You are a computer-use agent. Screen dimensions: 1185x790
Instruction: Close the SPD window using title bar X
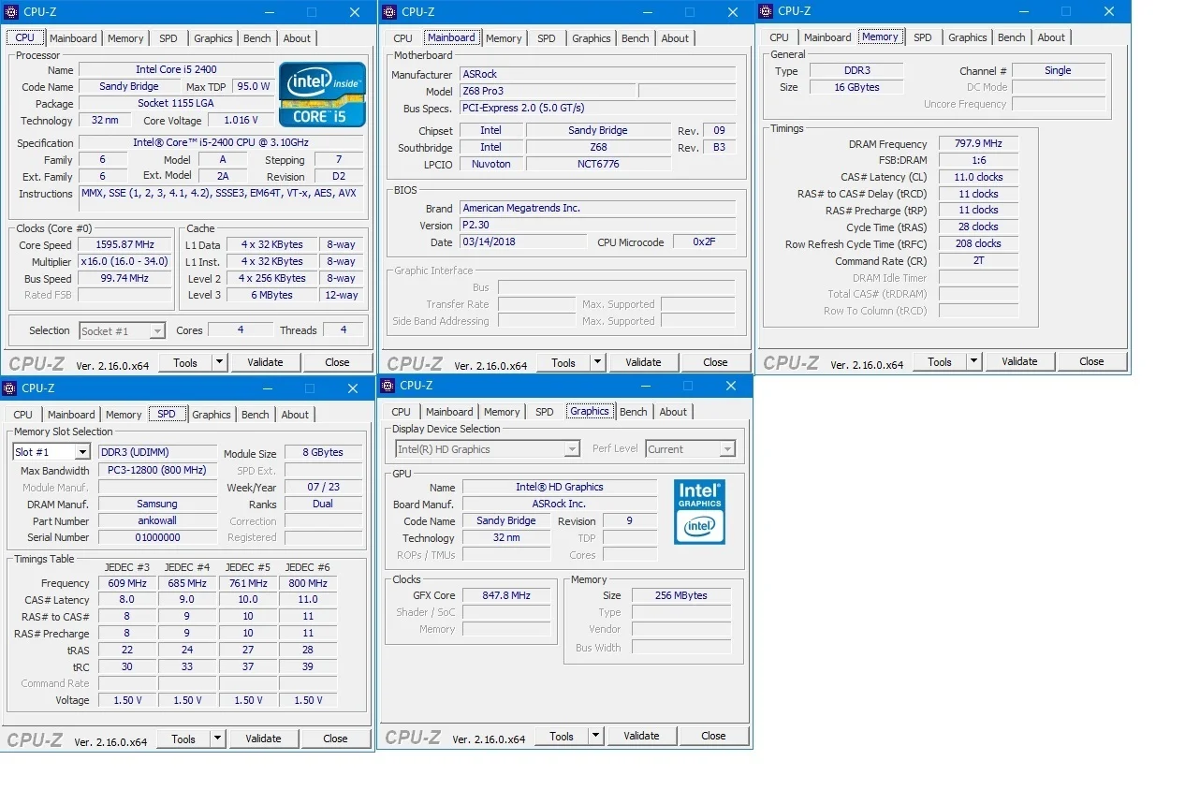(353, 388)
